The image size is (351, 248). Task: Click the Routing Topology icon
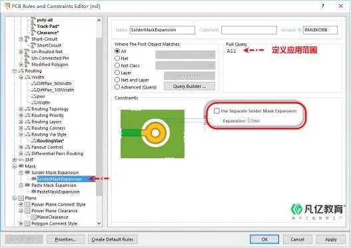27,109
